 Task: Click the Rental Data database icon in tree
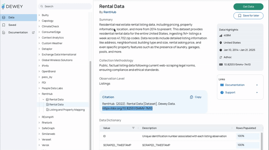pyautogui.click(x=47, y=99)
